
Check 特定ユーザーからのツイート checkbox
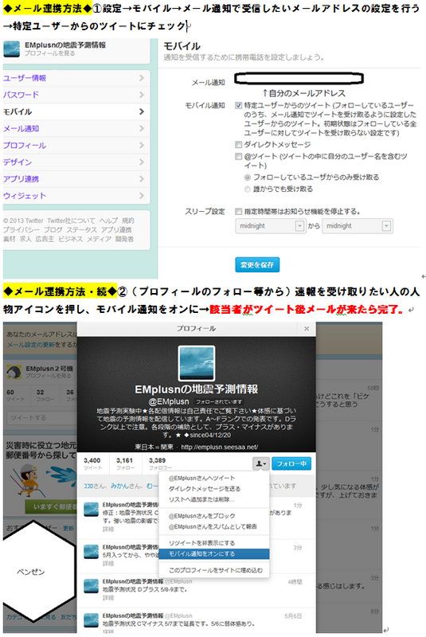click(x=238, y=106)
